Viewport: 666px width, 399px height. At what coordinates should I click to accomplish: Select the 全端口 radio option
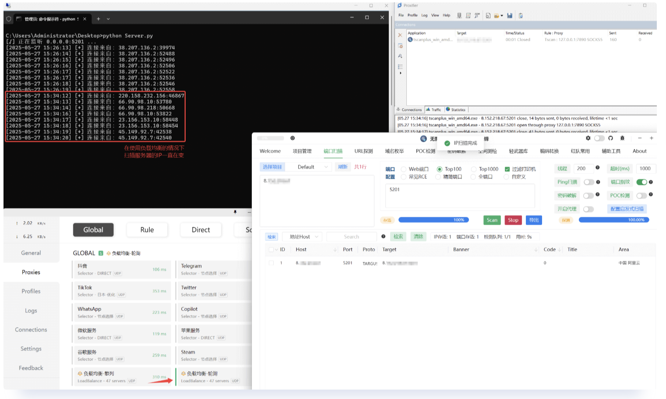(473, 177)
